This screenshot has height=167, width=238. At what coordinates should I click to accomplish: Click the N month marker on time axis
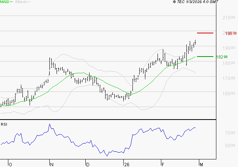[x=52, y=164]
